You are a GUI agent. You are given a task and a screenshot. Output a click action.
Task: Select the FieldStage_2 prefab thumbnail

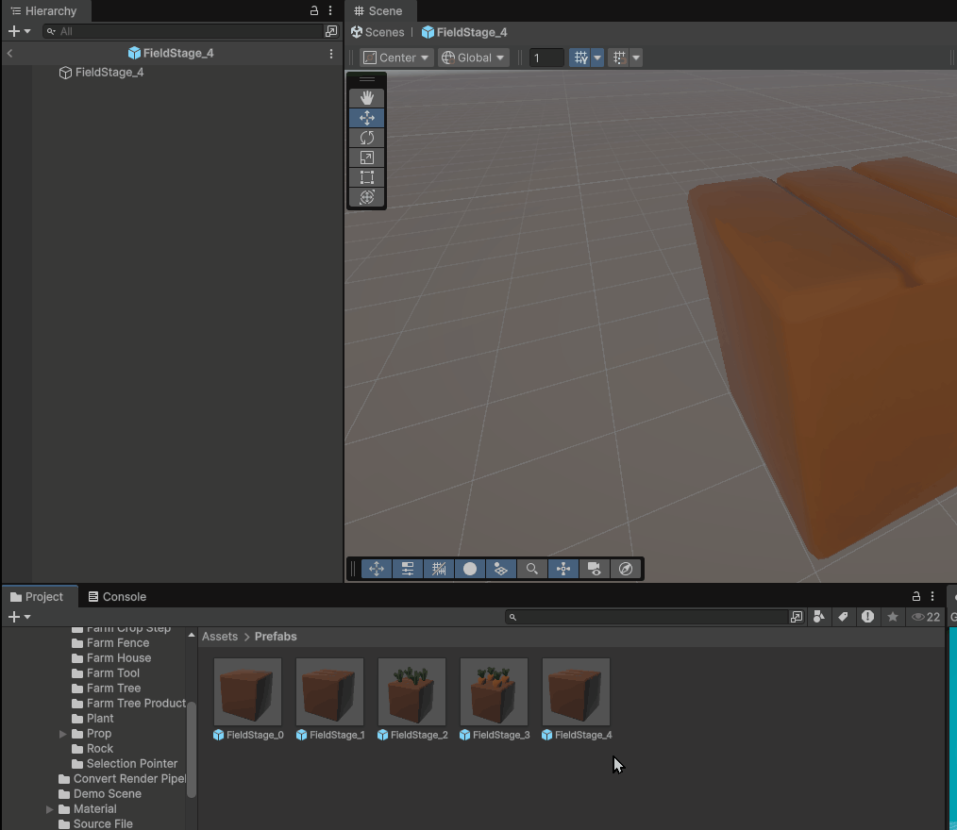pos(411,692)
